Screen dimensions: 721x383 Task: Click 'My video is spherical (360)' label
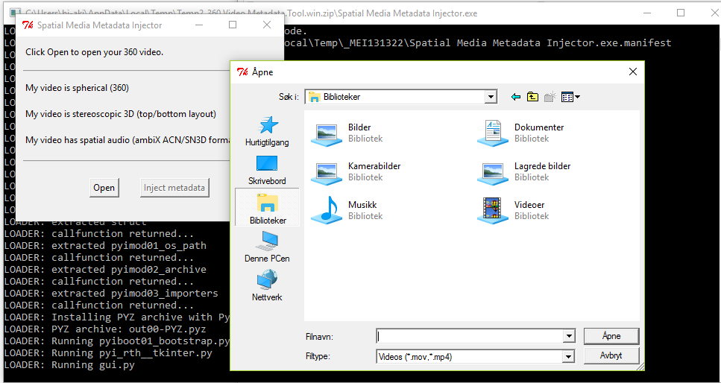click(78, 88)
